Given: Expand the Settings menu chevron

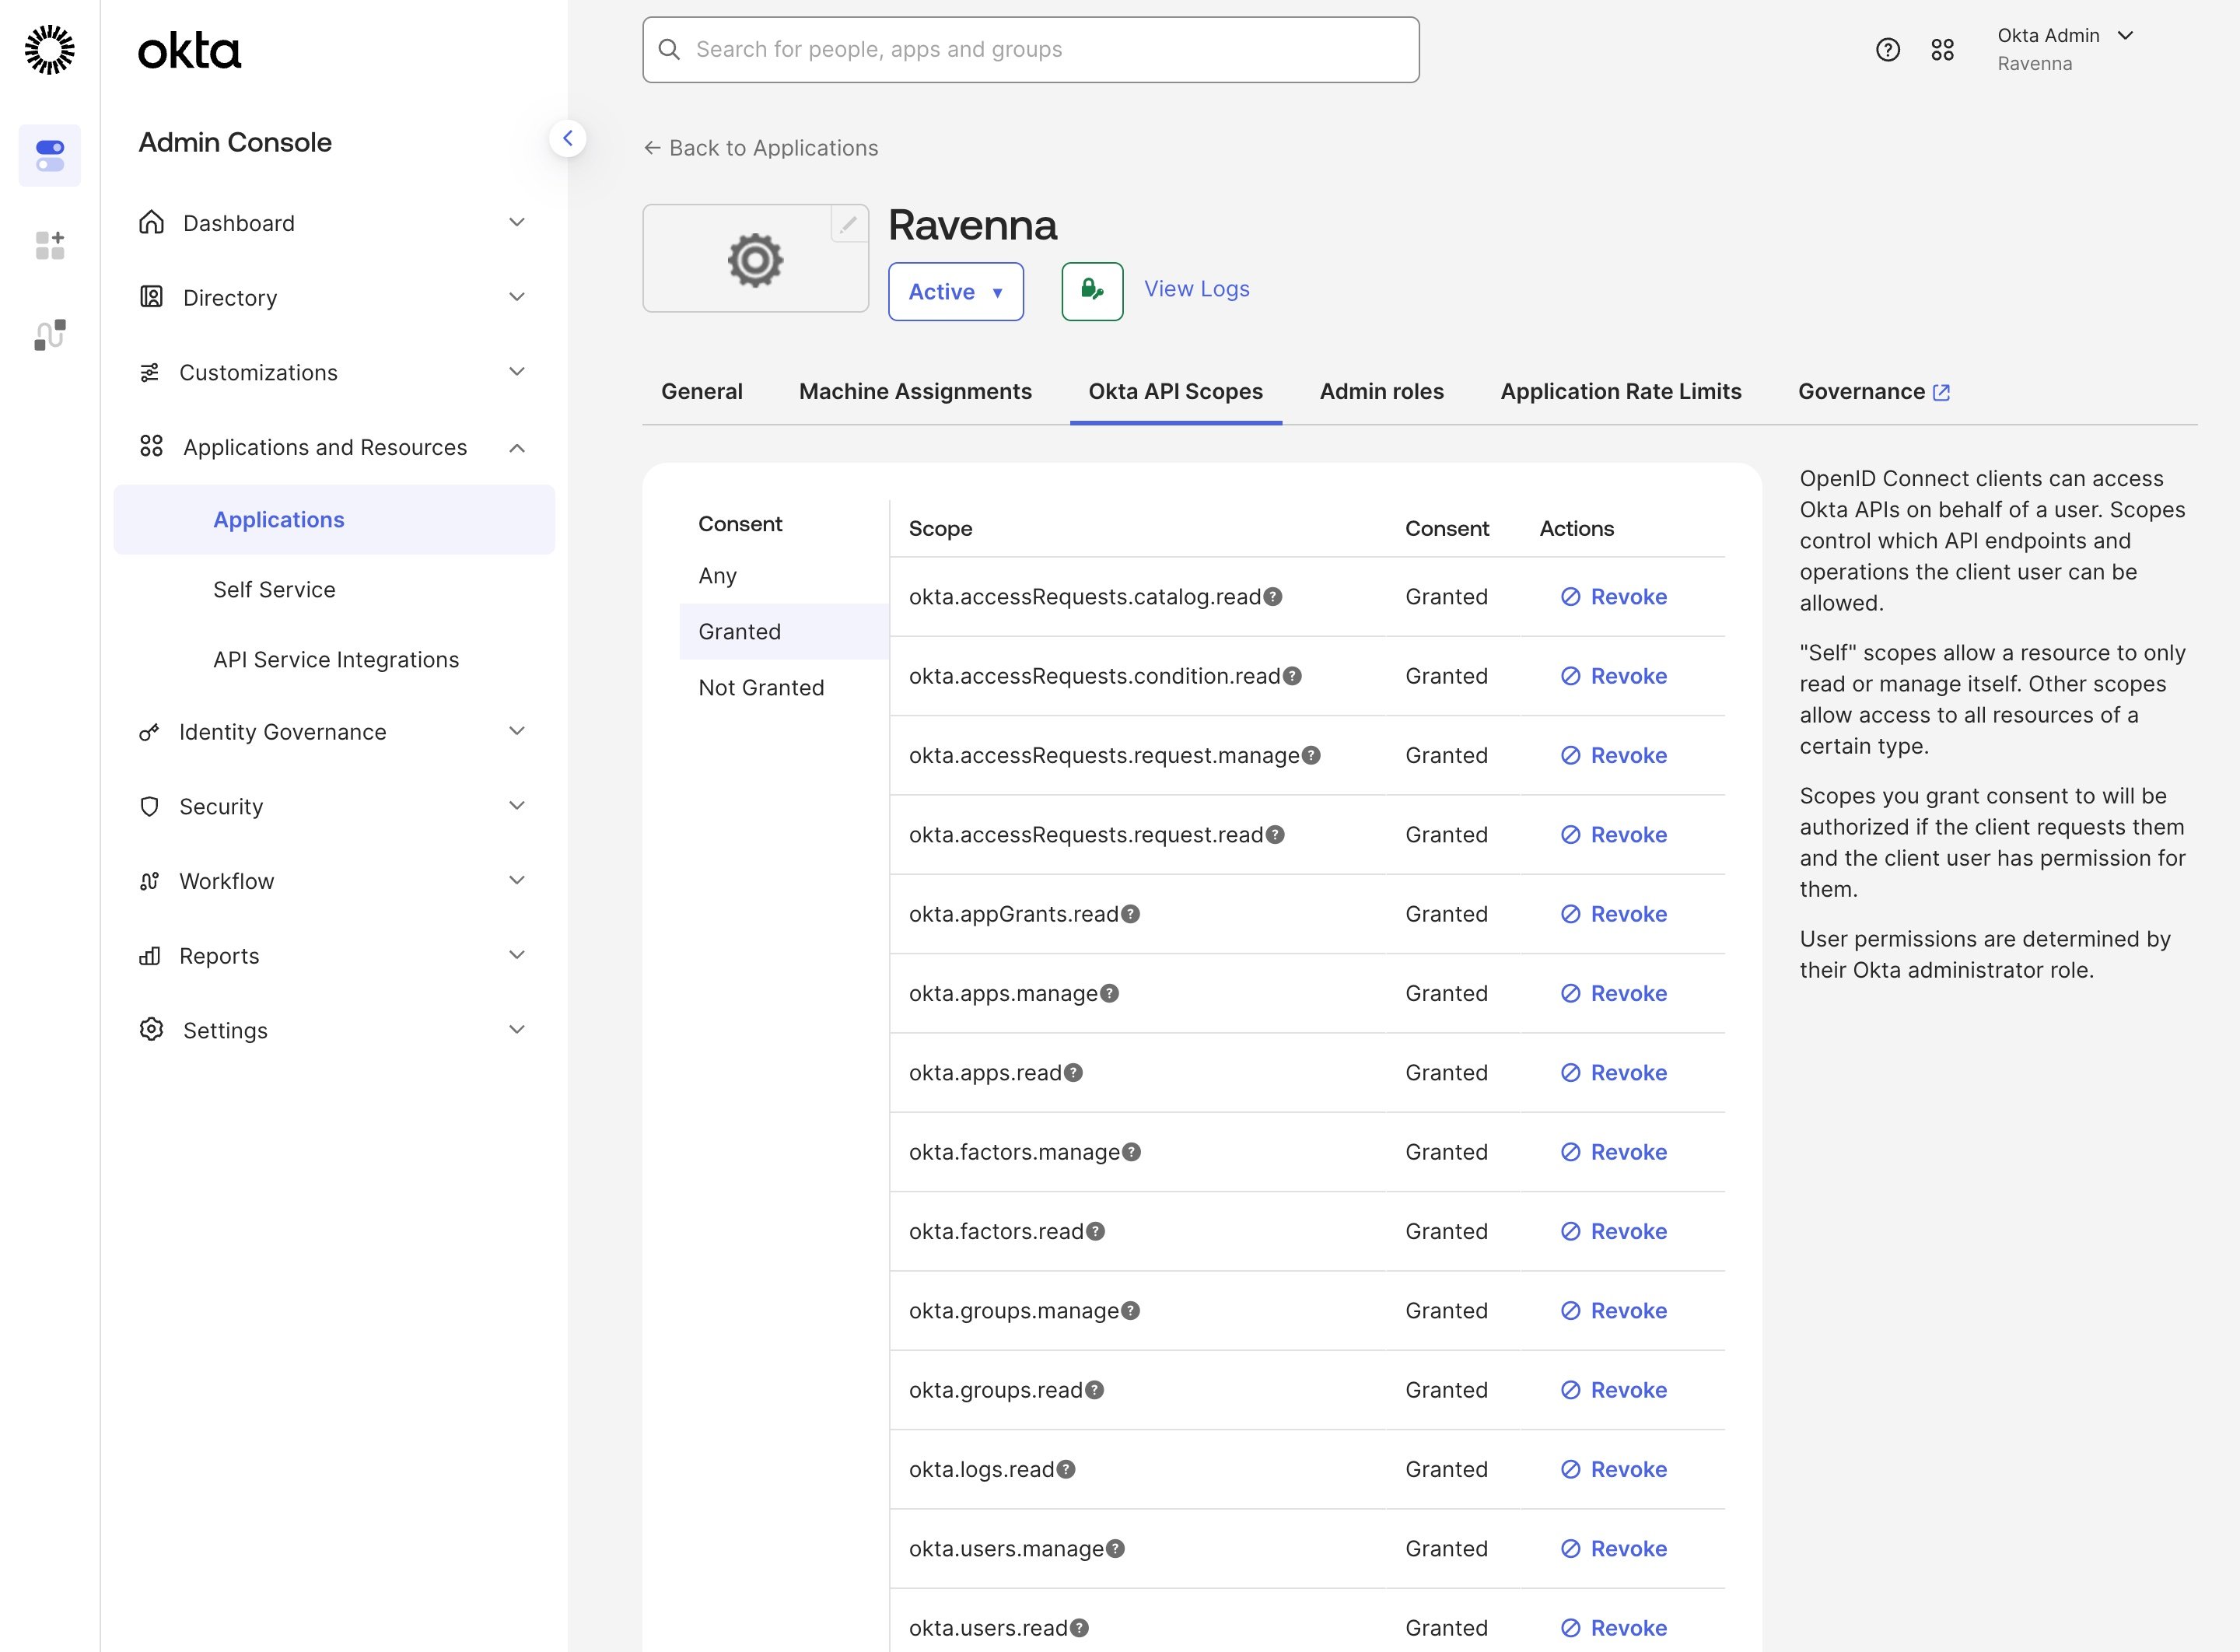Looking at the screenshot, I should click(517, 1029).
